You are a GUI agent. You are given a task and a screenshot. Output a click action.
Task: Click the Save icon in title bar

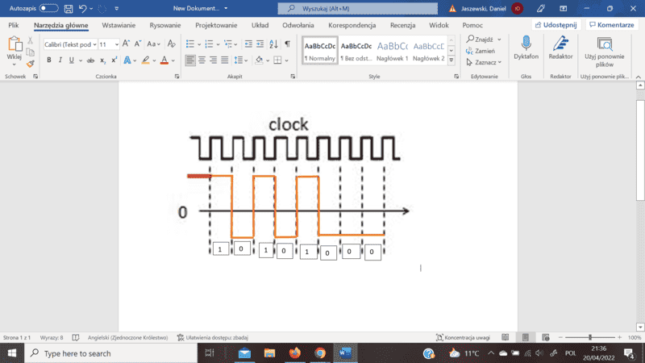pyautogui.click(x=69, y=8)
